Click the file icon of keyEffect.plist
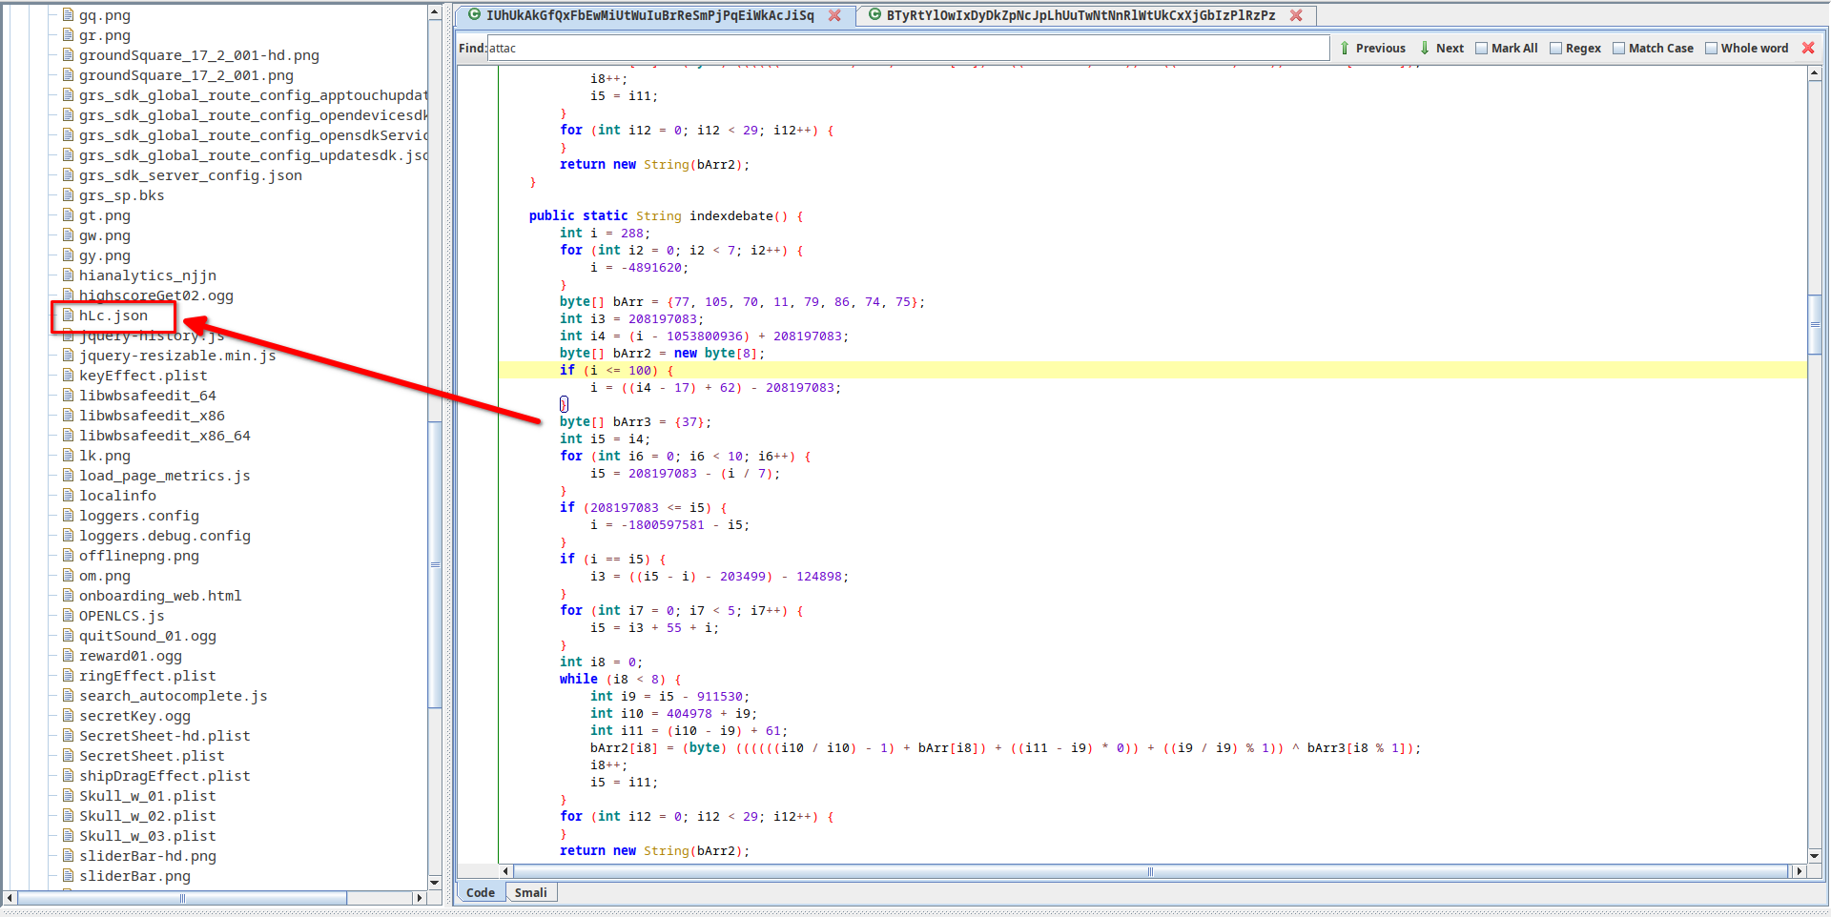The image size is (1831, 917). [x=69, y=376]
